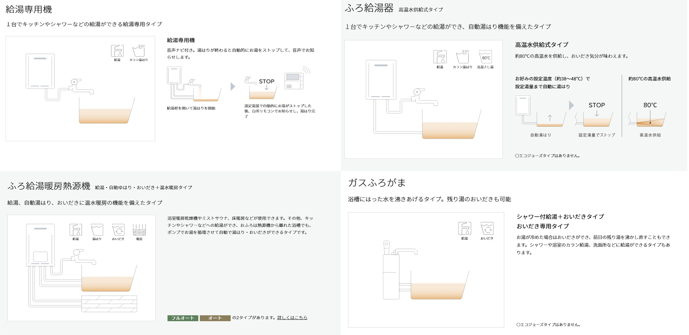689x335 pixels.
Task: Click the おいだき icon in the ガスふろがま diagram
Action: pyautogui.click(x=487, y=229)
